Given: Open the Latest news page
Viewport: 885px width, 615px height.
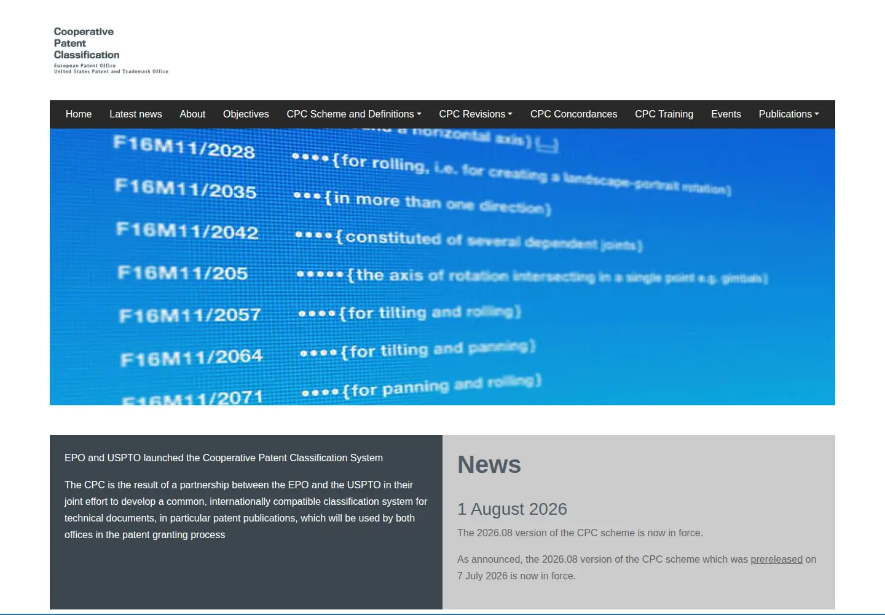Looking at the screenshot, I should click(136, 114).
